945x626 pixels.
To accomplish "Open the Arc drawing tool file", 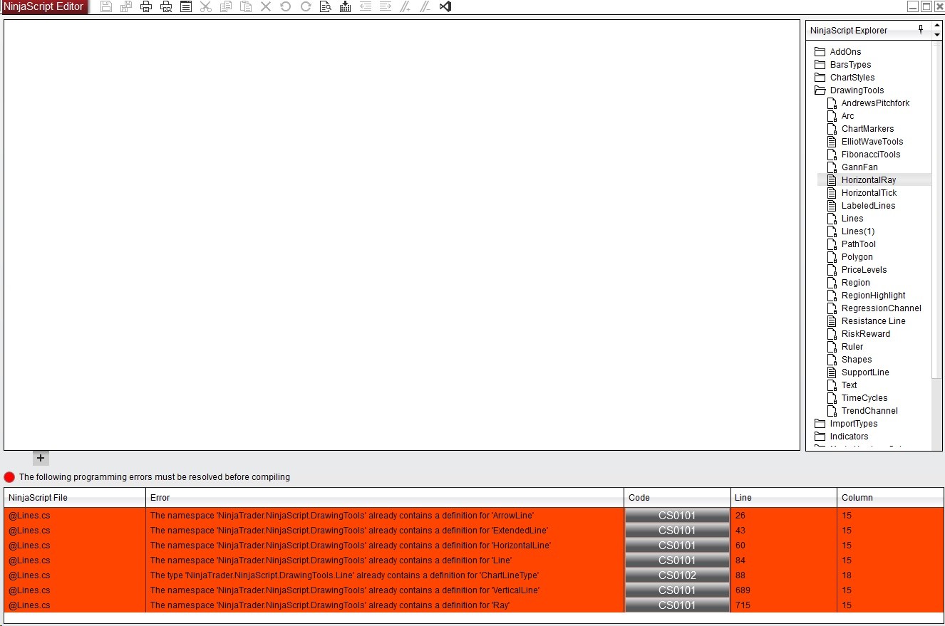I will coord(847,116).
